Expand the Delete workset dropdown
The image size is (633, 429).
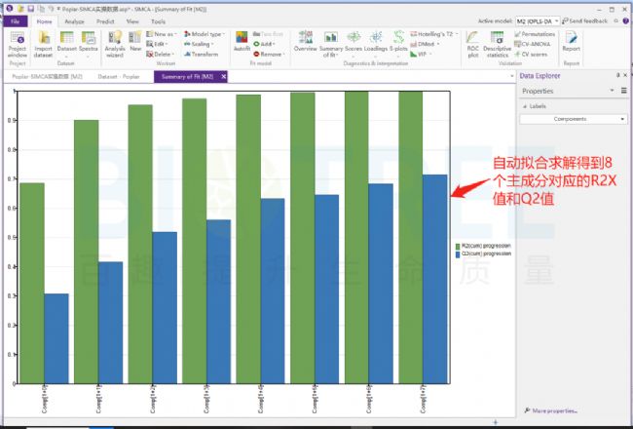click(x=161, y=55)
